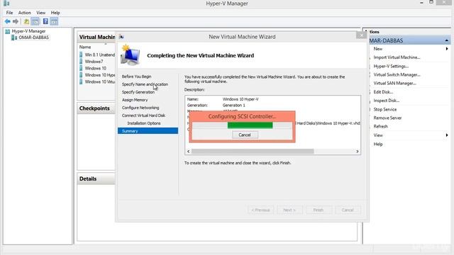Click the description scrollbar right arrow
454x255 pixels.
358,151
